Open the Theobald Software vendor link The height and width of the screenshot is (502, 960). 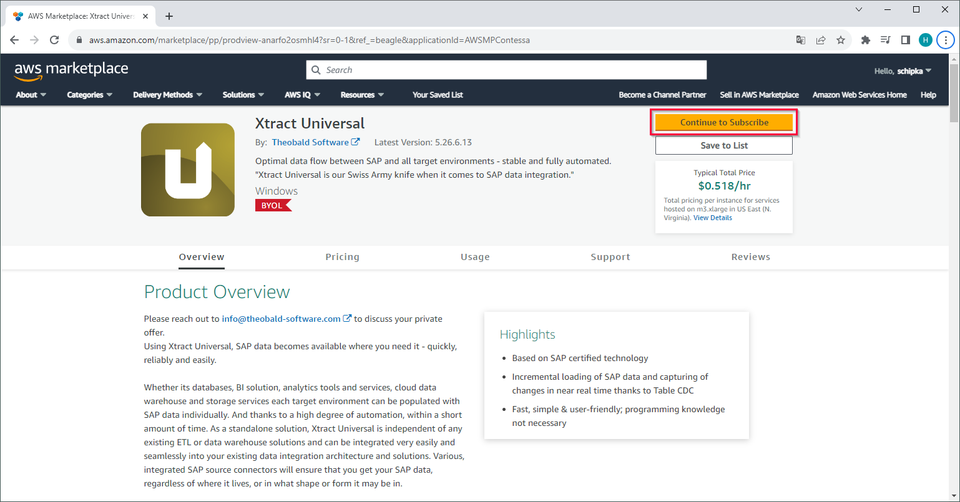pos(310,142)
